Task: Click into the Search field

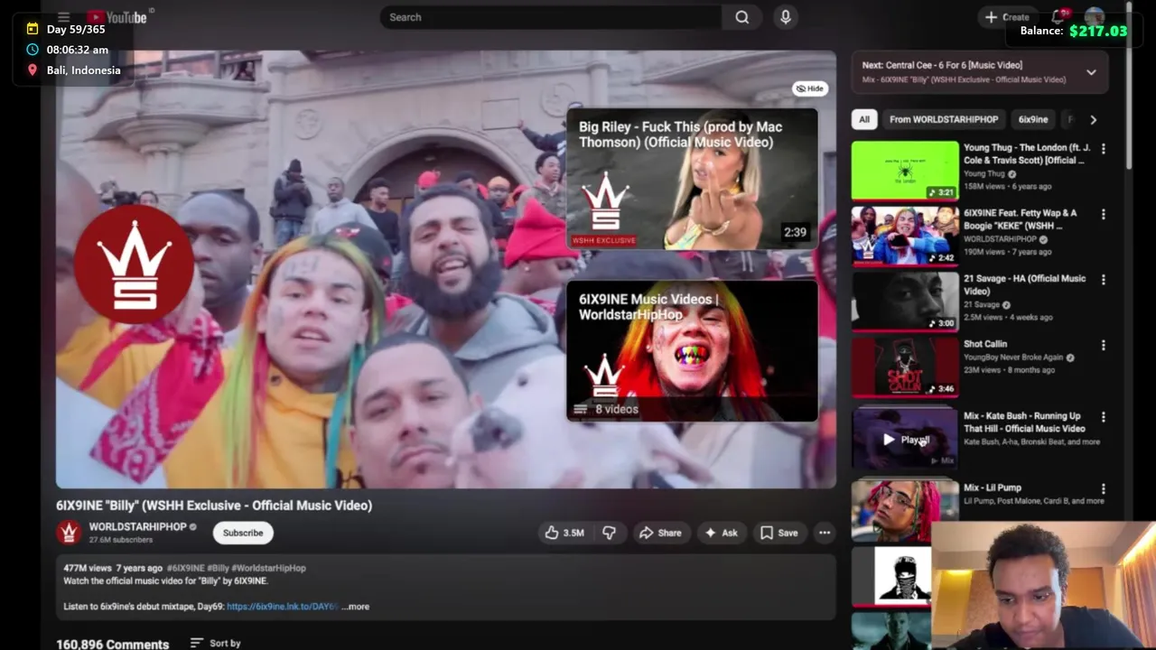Action: [551, 17]
